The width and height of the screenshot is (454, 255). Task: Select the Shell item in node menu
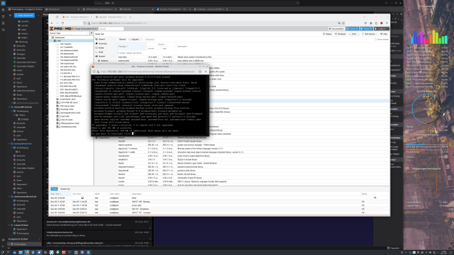pyautogui.click(x=101, y=52)
